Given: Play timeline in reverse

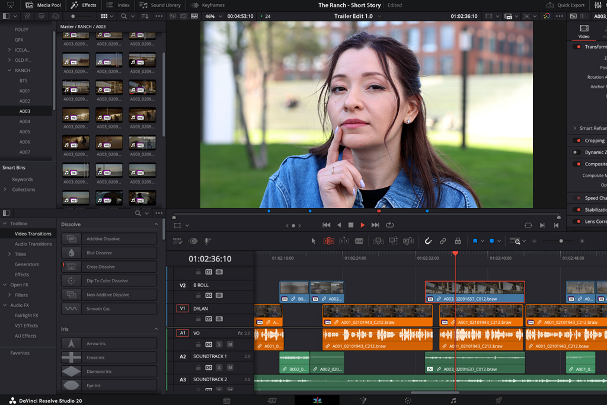Looking at the screenshot, I should (x=339, y=225).
